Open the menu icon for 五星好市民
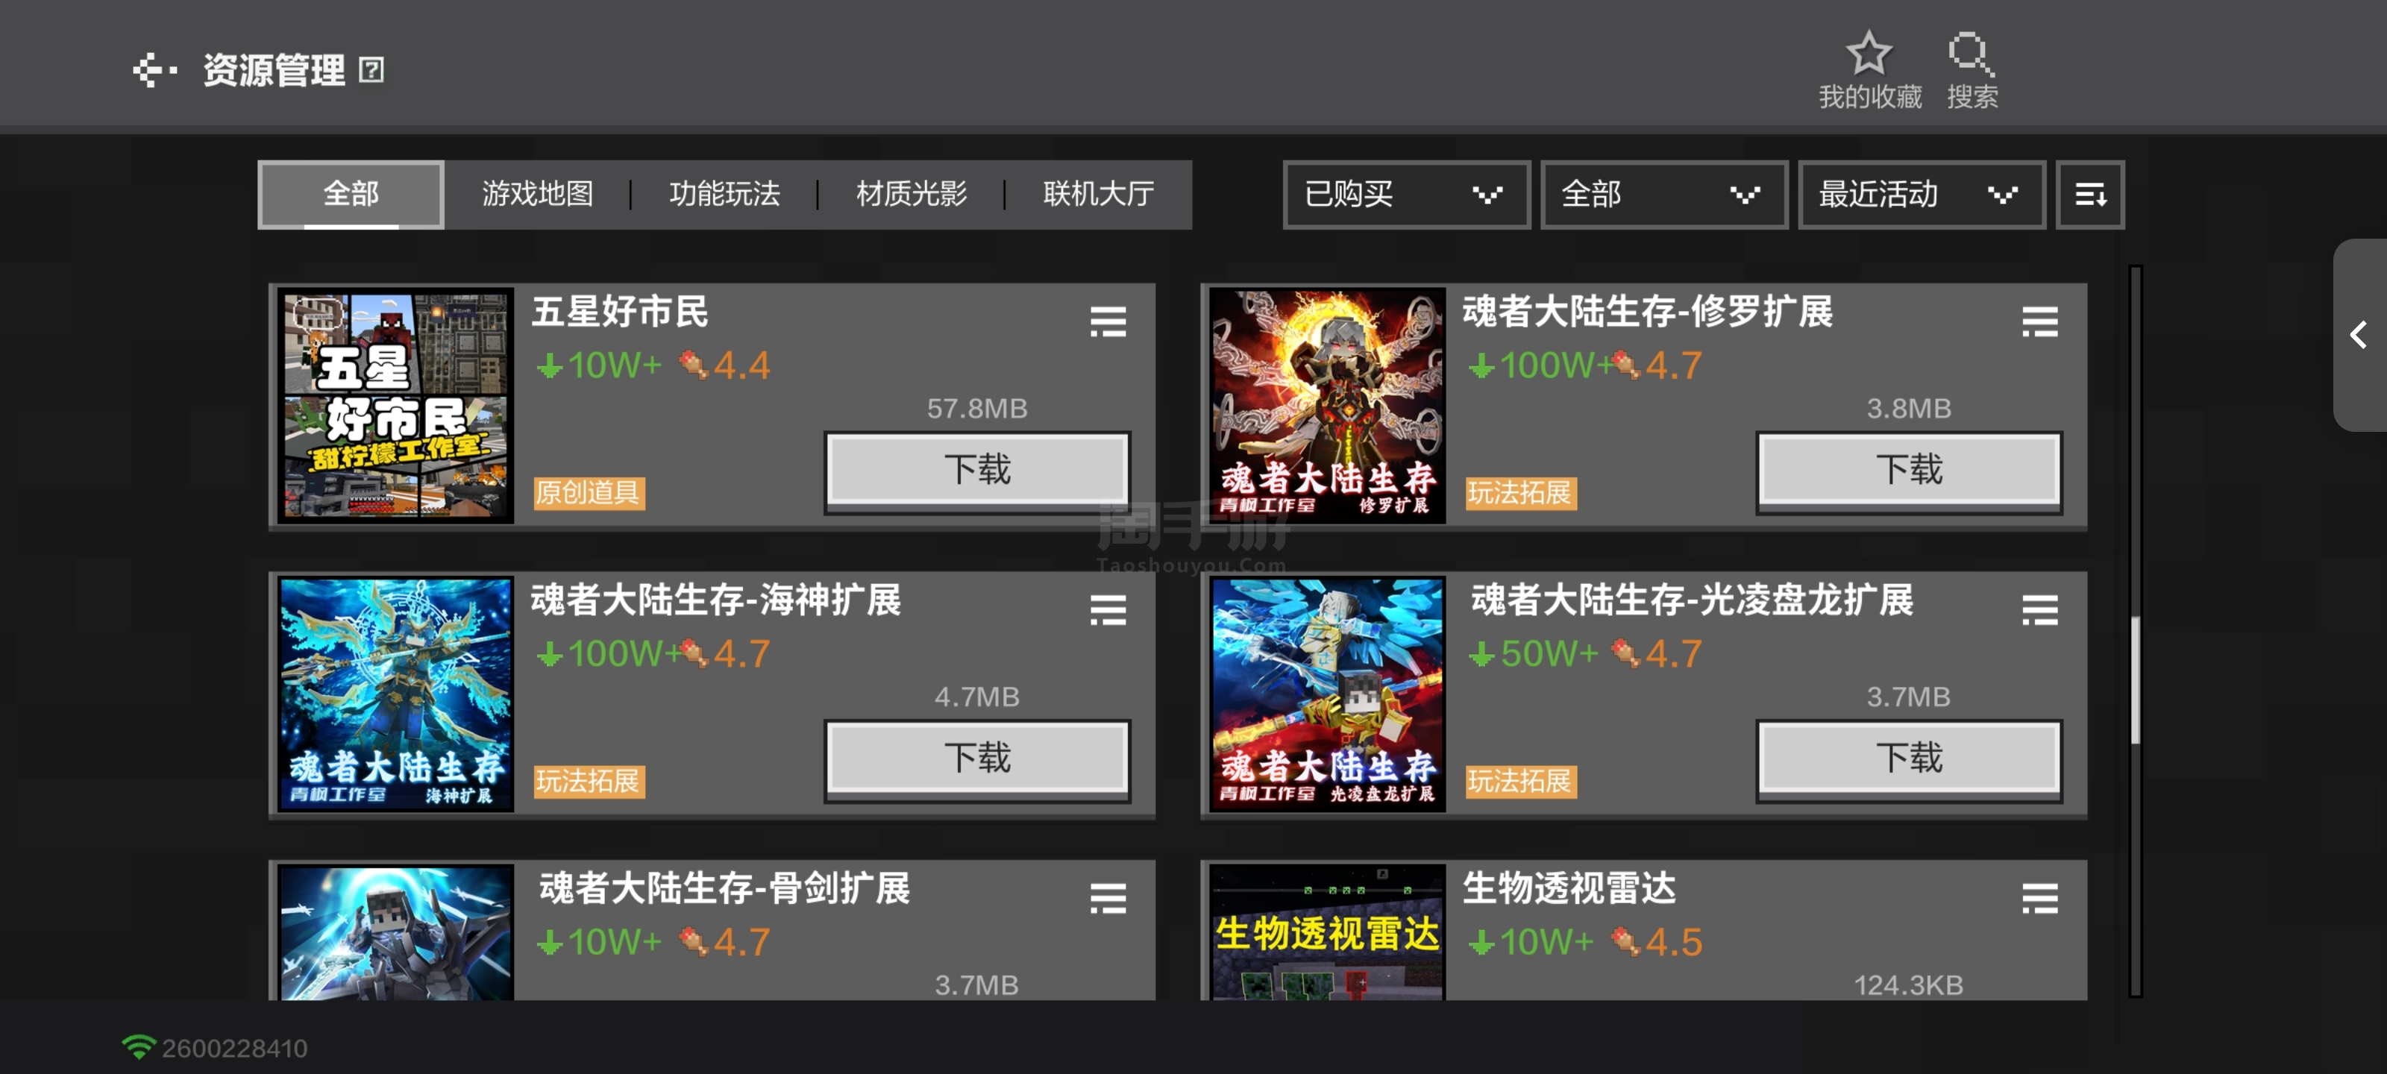2387x1074 pixels. point(1107,321)
